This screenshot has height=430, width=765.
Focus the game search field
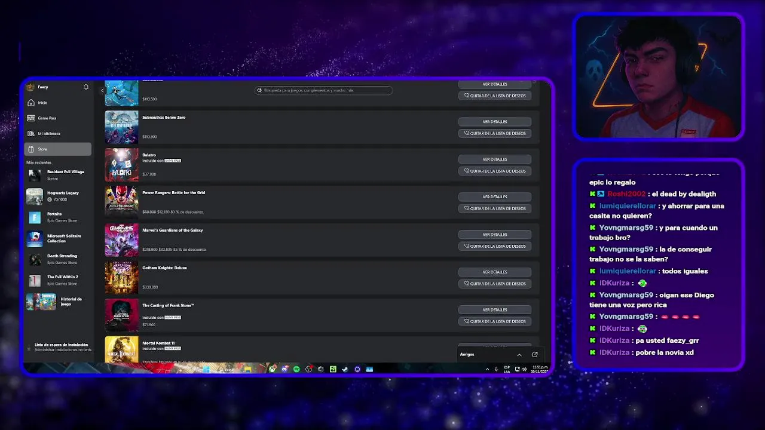pos(323,90)
